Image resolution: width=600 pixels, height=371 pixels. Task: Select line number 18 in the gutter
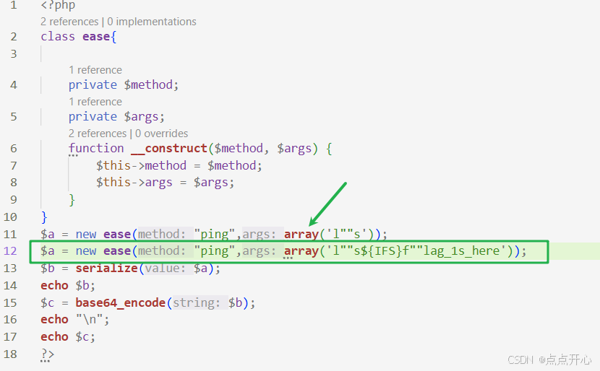point(10,354)
